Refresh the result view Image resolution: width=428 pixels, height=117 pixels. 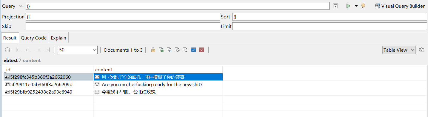coord(7,50)
